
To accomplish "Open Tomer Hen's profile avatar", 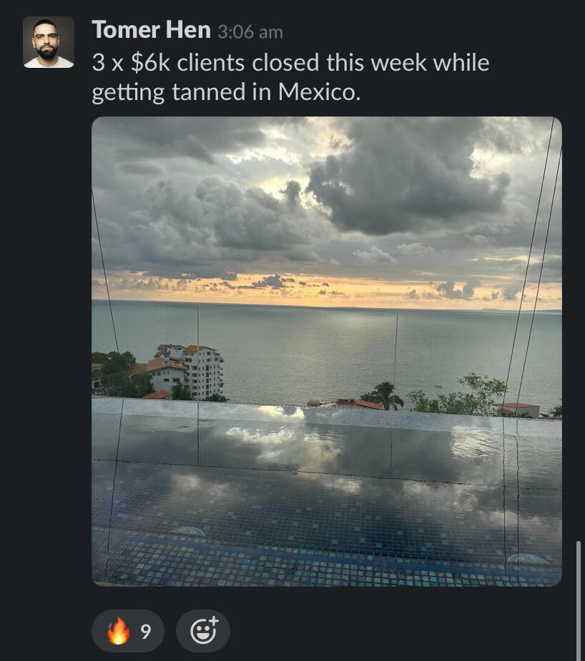I will click(x=49, y=42).
